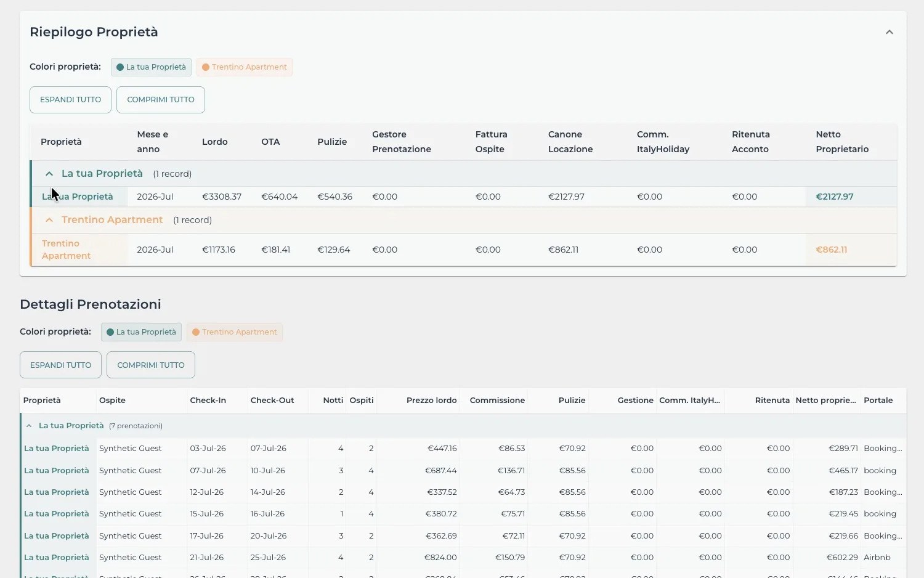The width and height of the screenshot is (924, 578).
Task: Click the upper Espandi Tutto button
Action: [70, 100]
